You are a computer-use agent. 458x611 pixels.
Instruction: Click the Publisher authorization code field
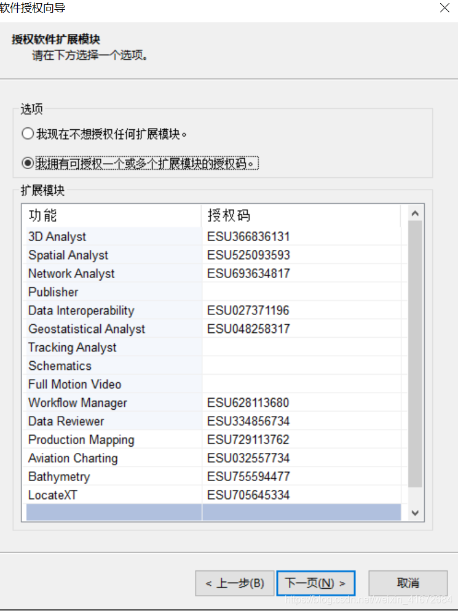click(301, 292)
